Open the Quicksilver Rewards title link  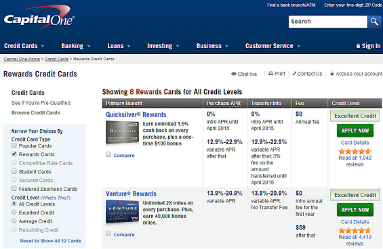(x=136, y=114)
